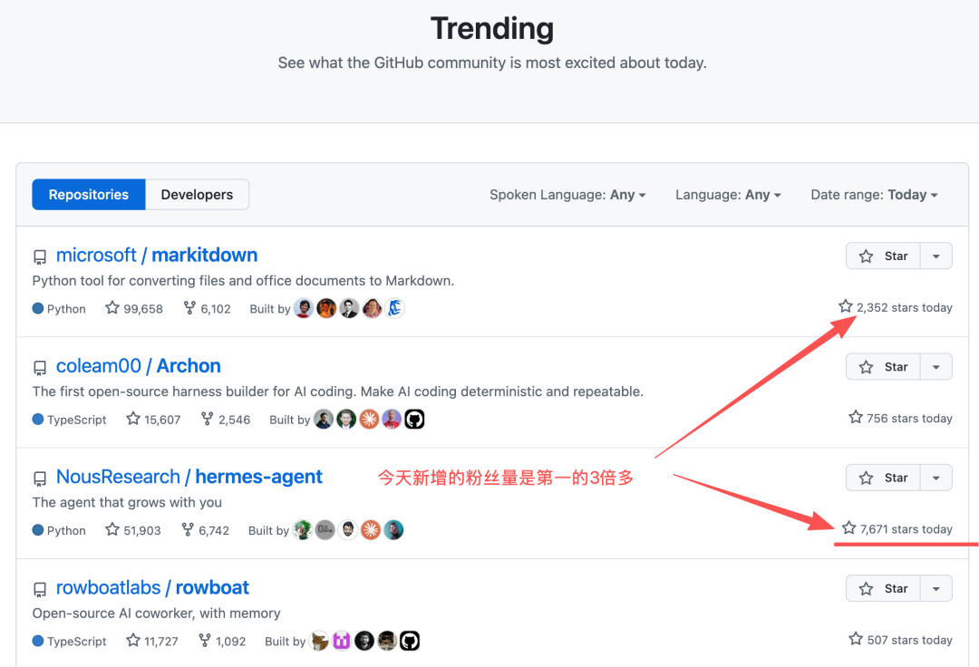
Task: Expand list dropdown next to Archon Star button
Action: pyautogui.click(x=935, y=367)
